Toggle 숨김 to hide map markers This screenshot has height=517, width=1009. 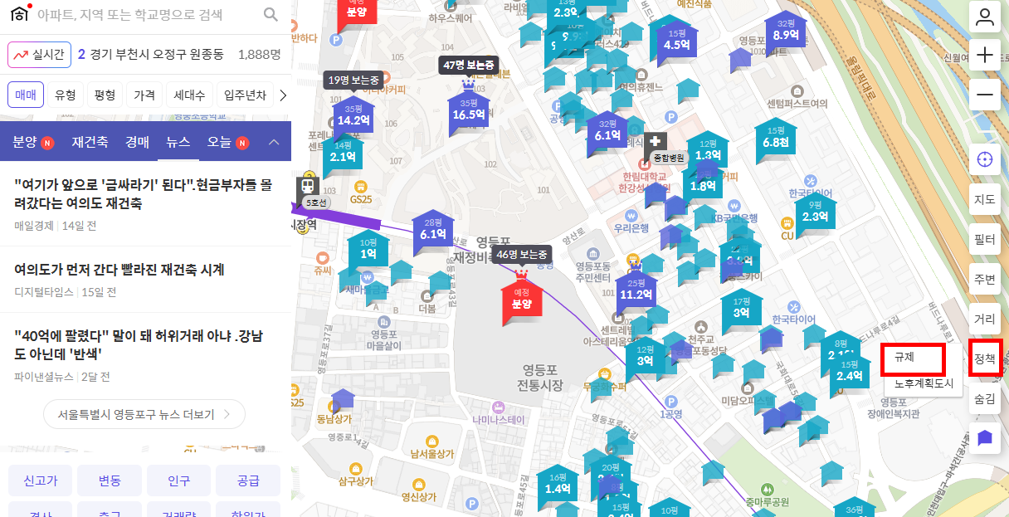point(985,398)
